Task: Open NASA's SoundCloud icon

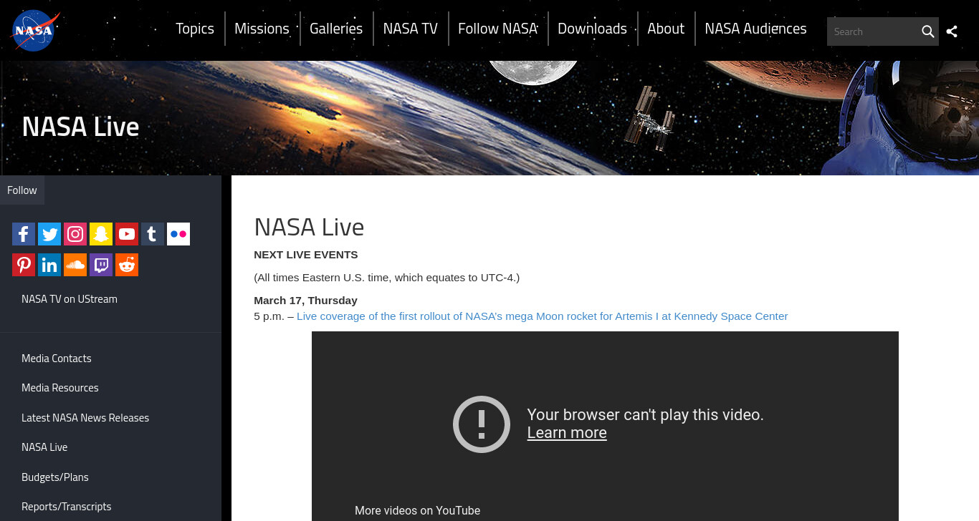Action: 75,265
